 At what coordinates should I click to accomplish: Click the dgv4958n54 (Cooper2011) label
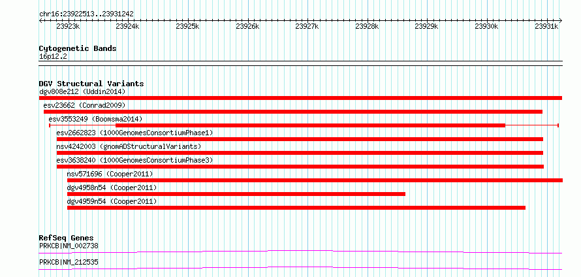pyautogui.click(x=112, y=187)
